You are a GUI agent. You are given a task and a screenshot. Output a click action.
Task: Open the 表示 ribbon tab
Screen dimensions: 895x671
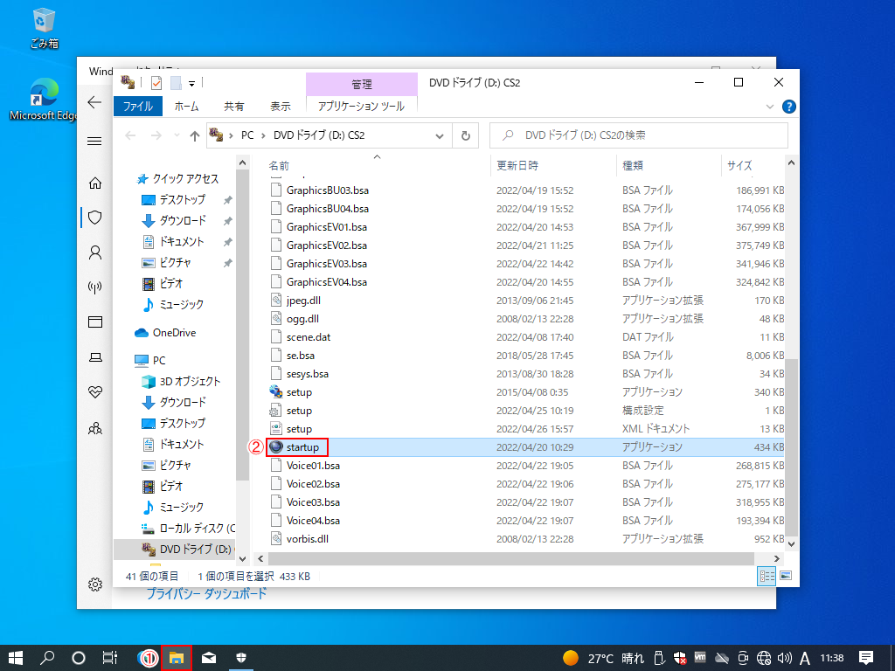(281, 106)
